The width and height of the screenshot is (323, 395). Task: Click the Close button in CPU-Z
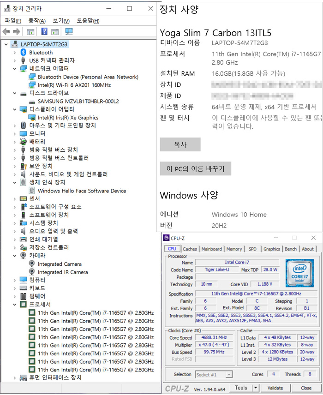pyautogui.click(x=306, y=388)
